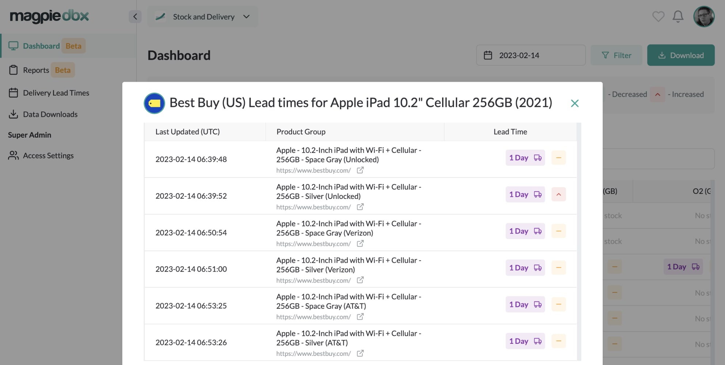Click bestbuy.com URL for Space Gray (Verizon)
The height and width of the screenshot is (365, 725).
pyautogui.click(x=314, y=243)
